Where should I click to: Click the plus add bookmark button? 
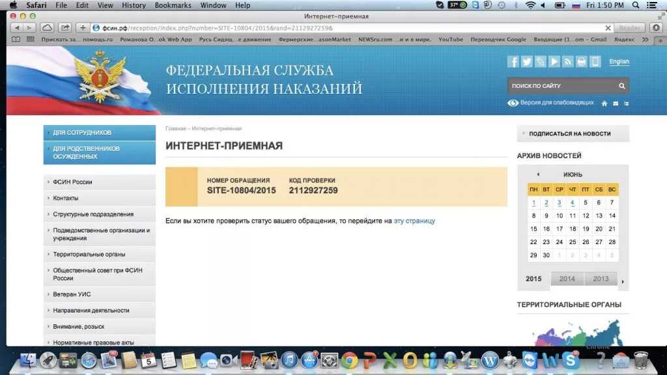[x=83, y=28]
